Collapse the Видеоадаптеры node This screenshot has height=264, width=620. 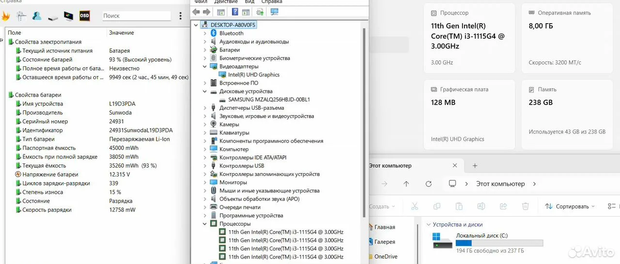tap(205, 66)
